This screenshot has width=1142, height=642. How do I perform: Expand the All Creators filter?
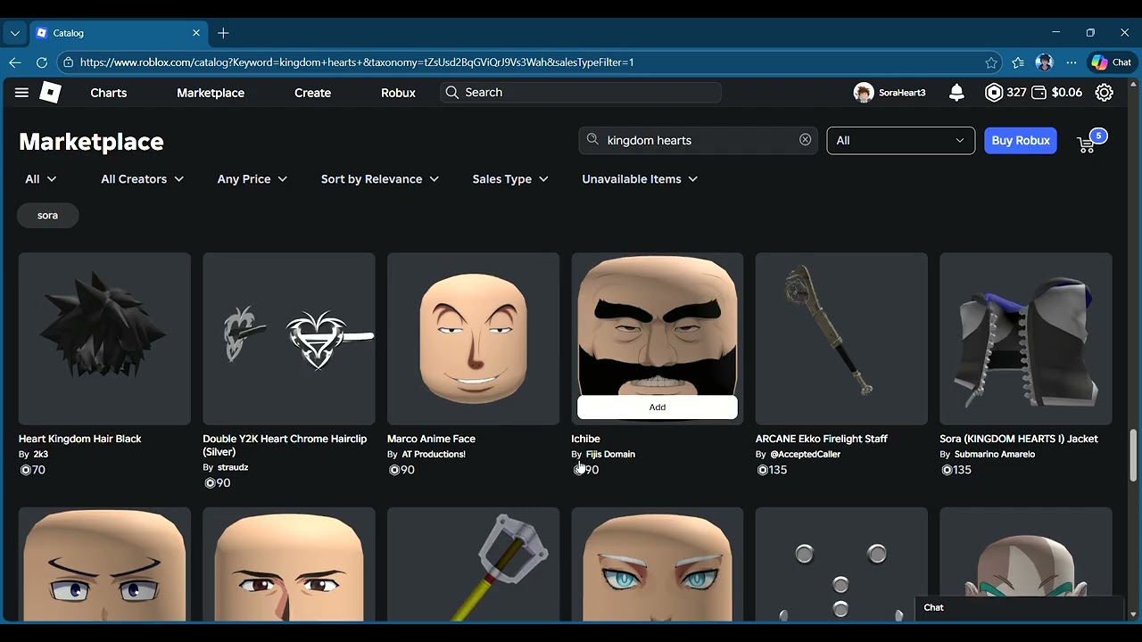click(x=142, y=179)
